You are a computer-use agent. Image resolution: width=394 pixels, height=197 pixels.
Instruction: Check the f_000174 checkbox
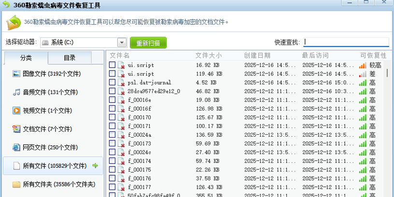coord(113,161)
